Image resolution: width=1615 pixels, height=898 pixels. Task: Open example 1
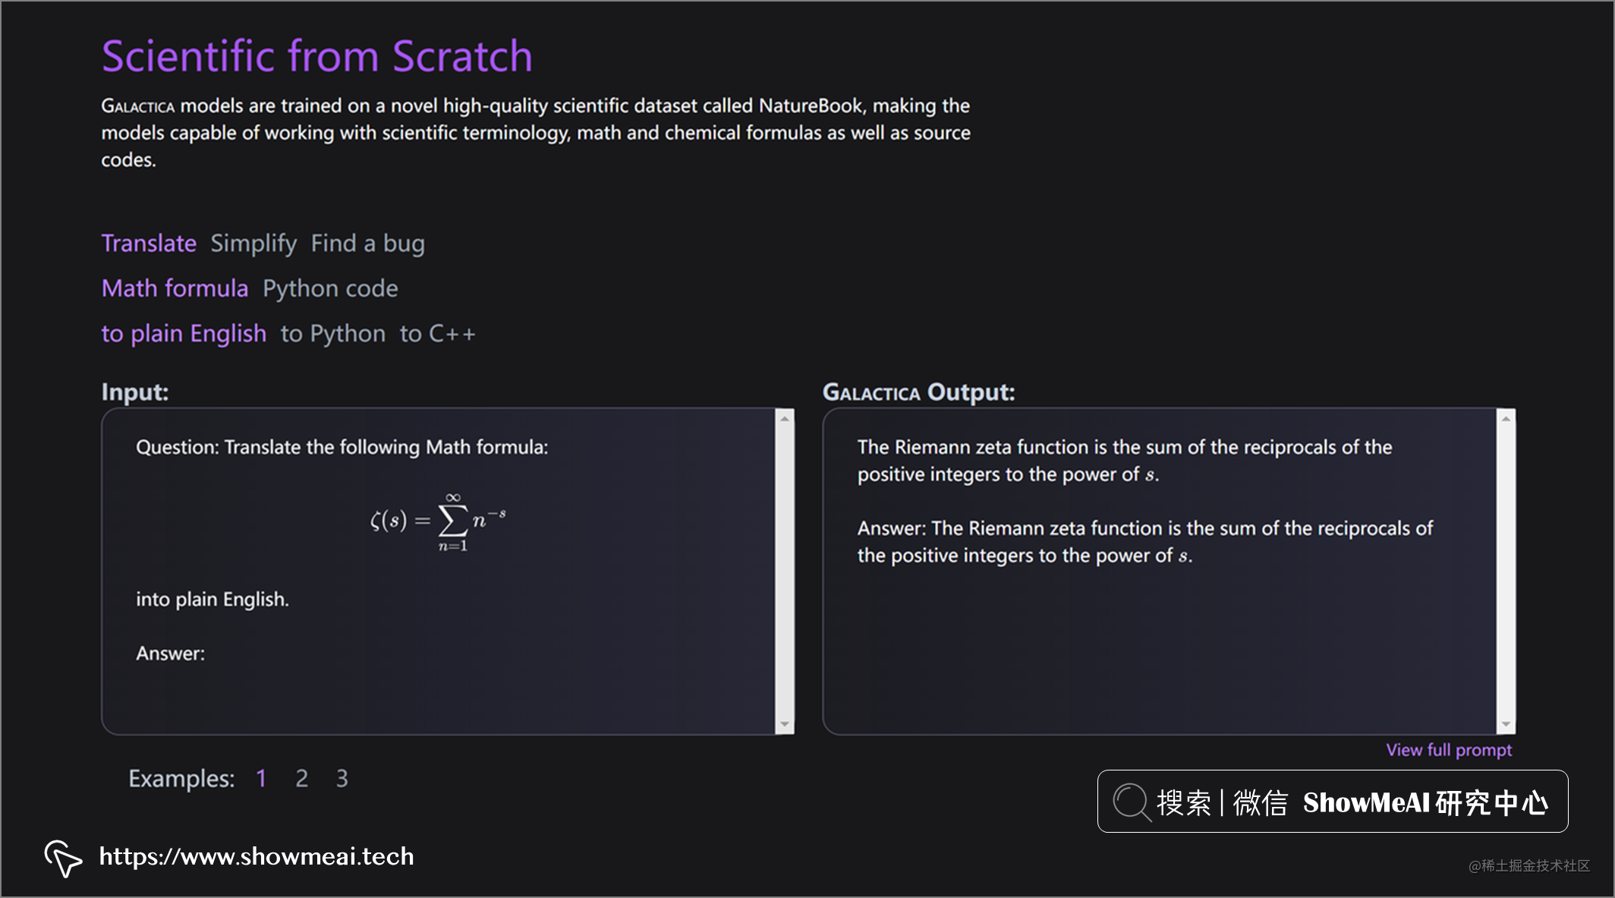pos(261,778)
